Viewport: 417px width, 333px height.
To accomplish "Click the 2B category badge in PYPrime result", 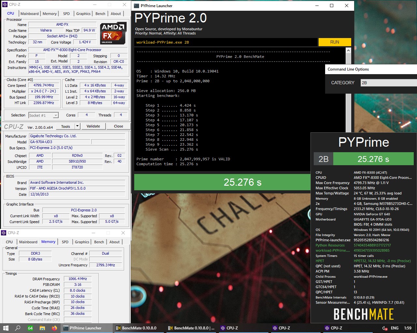I will [x=324, y=159].
